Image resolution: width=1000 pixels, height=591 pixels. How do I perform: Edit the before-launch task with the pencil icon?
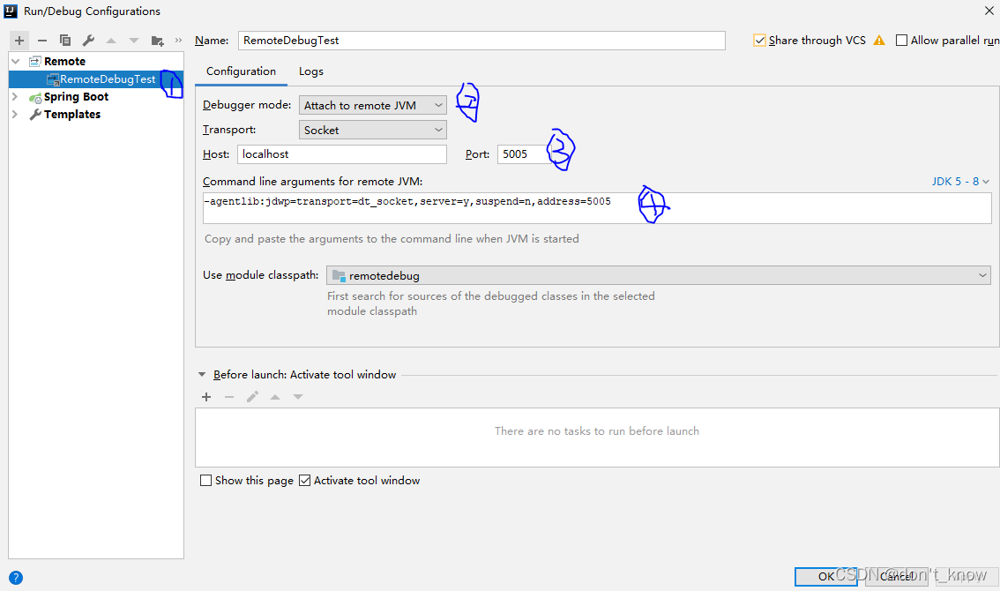coord(252,397)
